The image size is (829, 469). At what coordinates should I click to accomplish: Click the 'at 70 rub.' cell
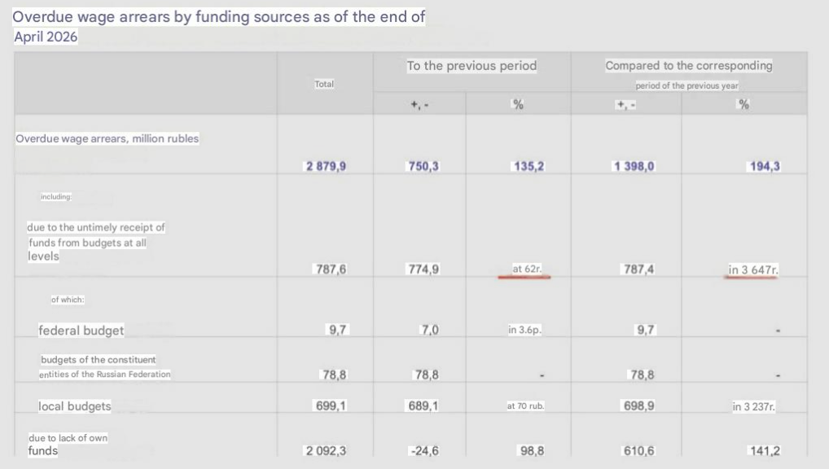[x=525, y=405]
